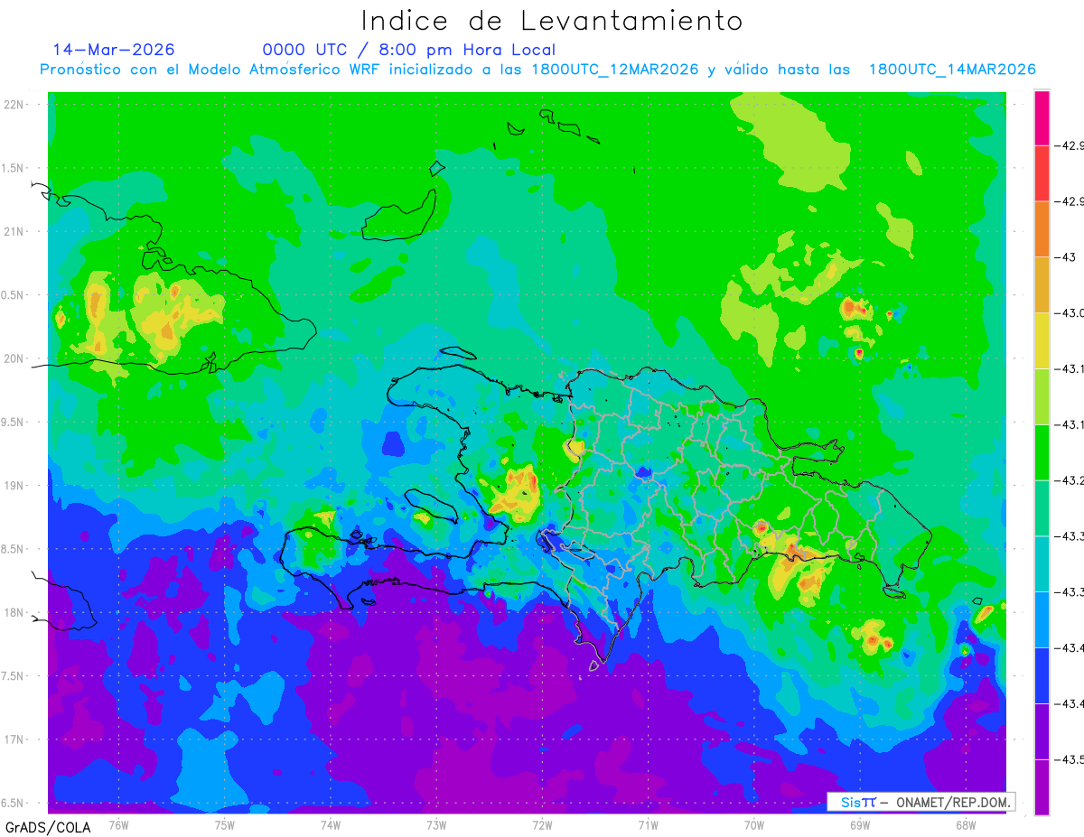Click the '75W' longitude label
This screenshot has width=1084, height=837.
(x=224, y=825)
